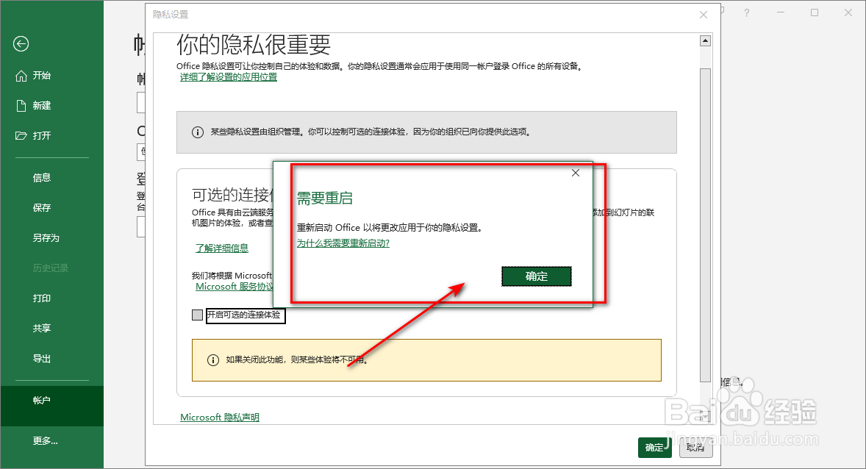
Task: Click the 需要重启 dialog title
Action: [325, 198]
